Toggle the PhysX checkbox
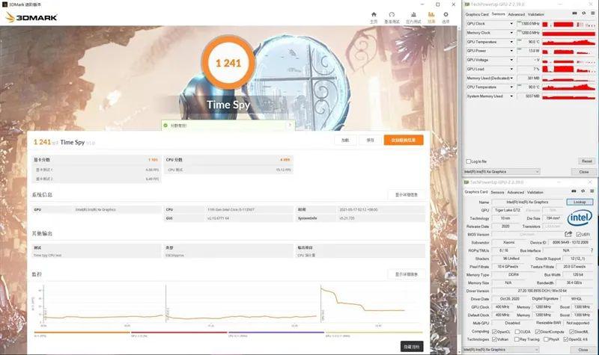Viewport: 599px width, 355px height. point(546,339)
